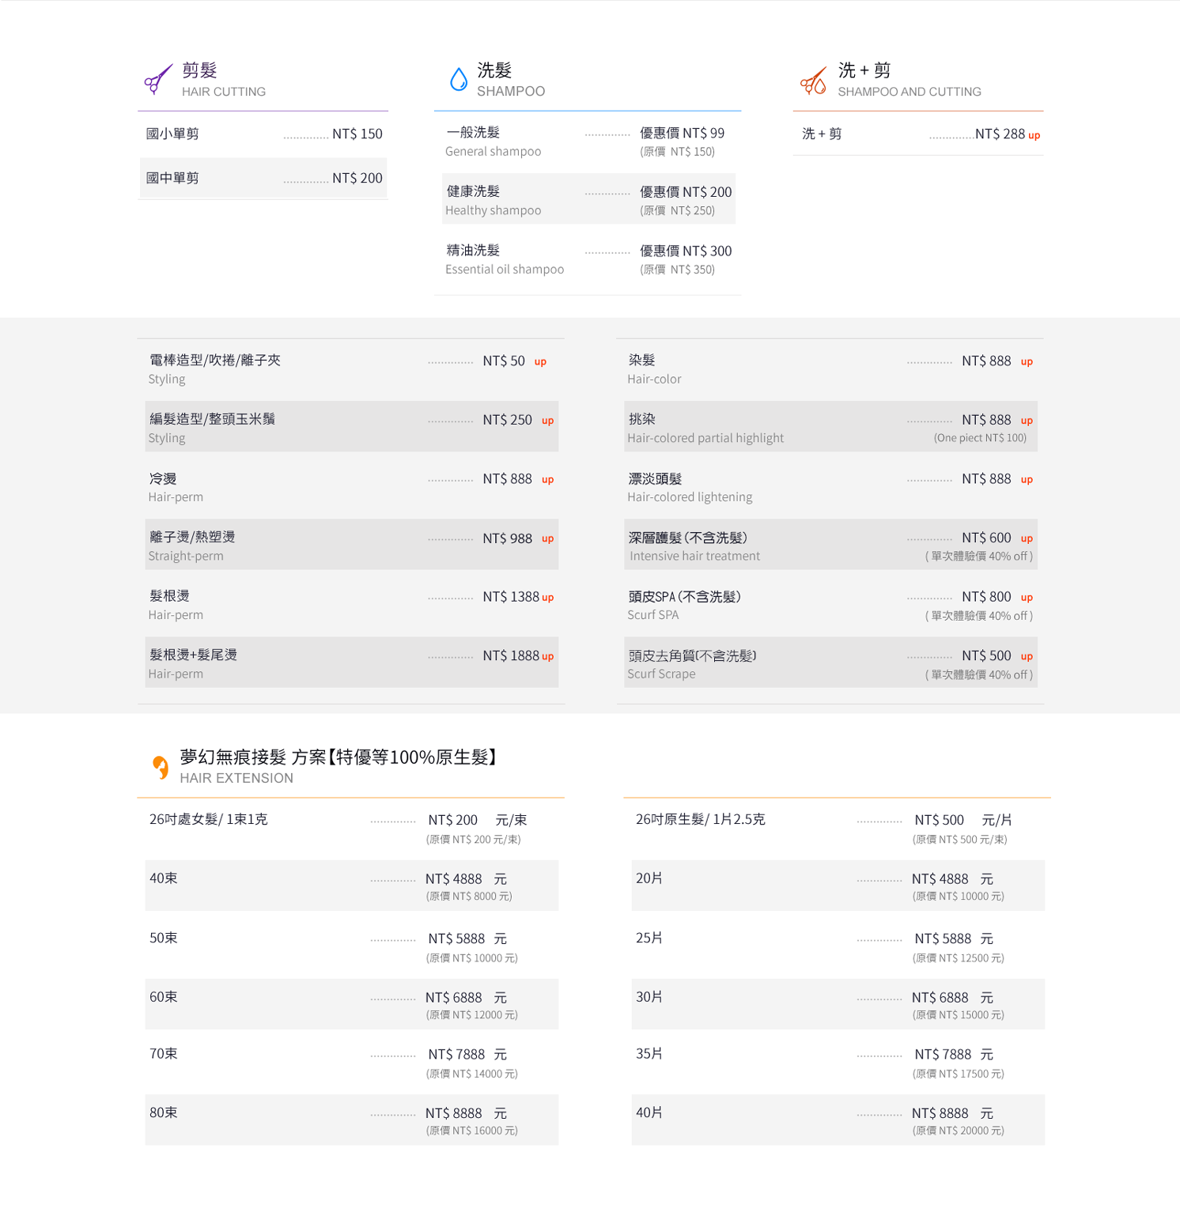Click the blue water drop Shampoo icon
Image resolution: width=1180 pixels, height=1216 pixels.
pyautogui.click(x=459, y=80)
